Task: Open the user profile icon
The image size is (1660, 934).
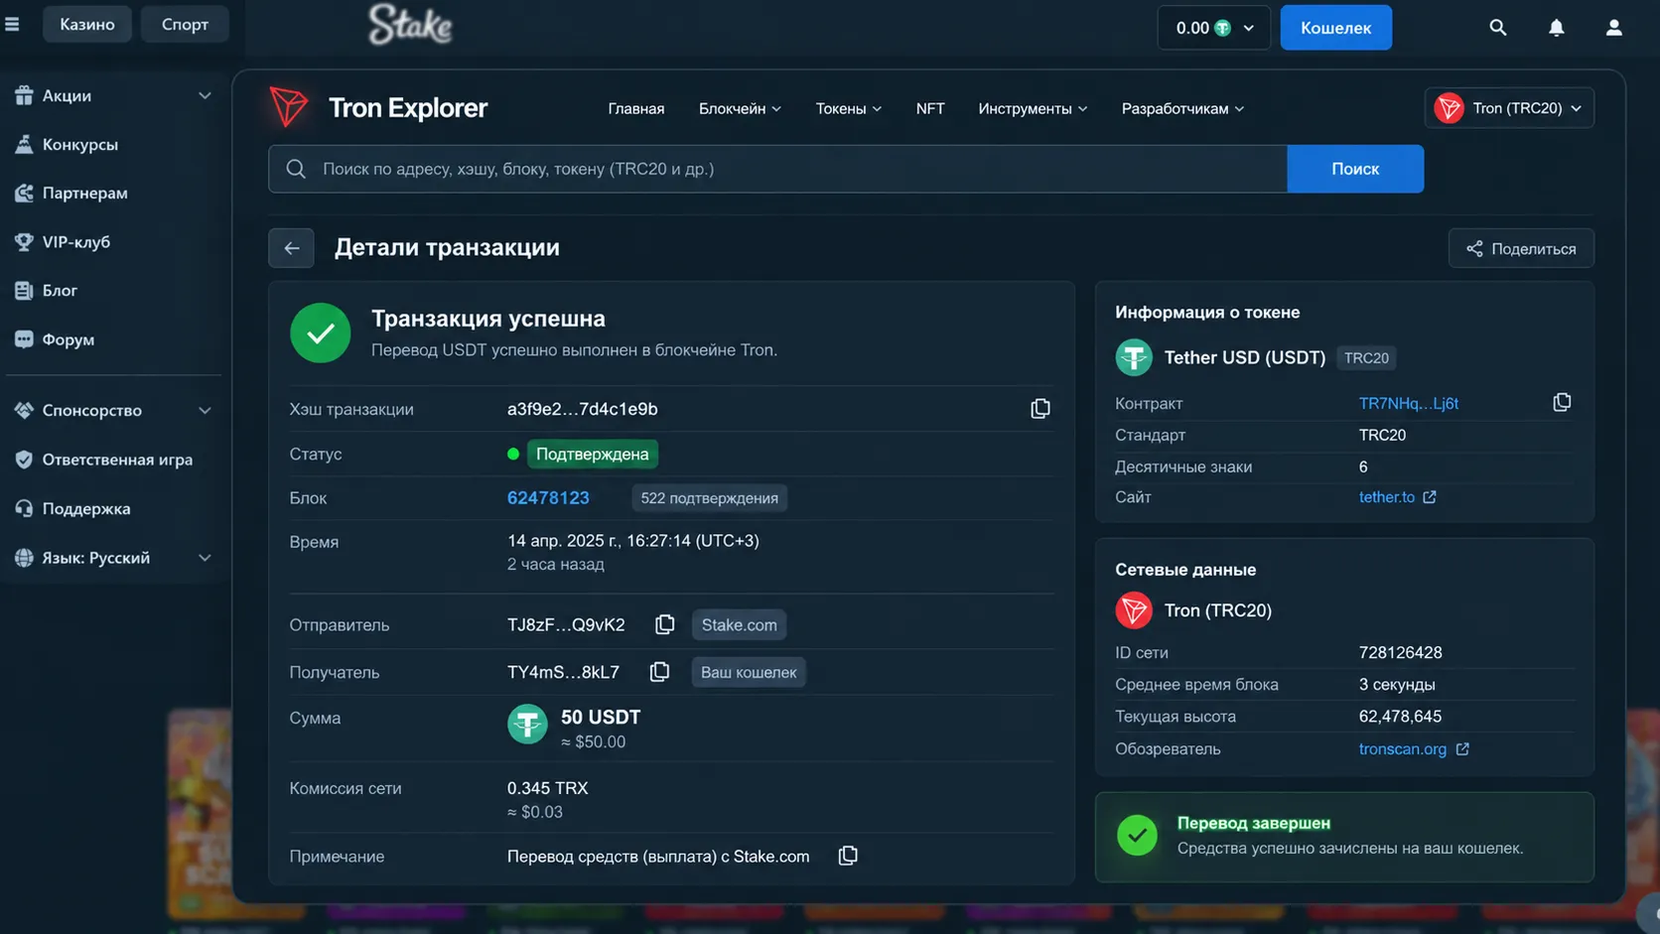Action: pyautogui.click(x=1614, y=28)
